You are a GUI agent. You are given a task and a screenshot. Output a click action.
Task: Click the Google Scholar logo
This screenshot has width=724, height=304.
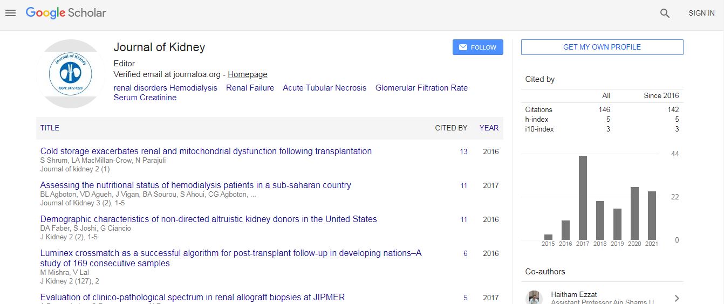point(66,13)
